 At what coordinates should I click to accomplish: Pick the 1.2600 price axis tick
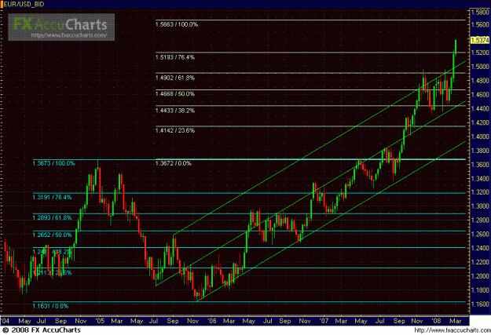(480, 234)
